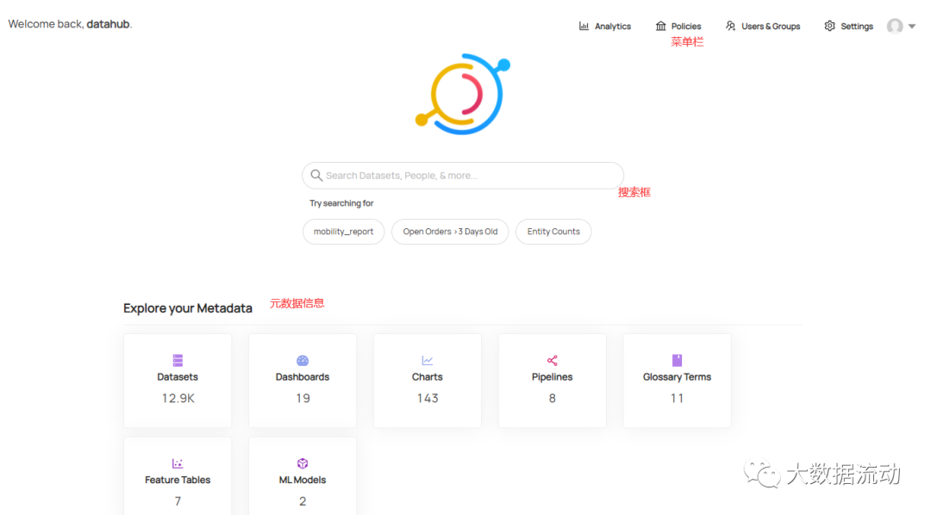Open the Glossary Terms card label

click(677, 376)
